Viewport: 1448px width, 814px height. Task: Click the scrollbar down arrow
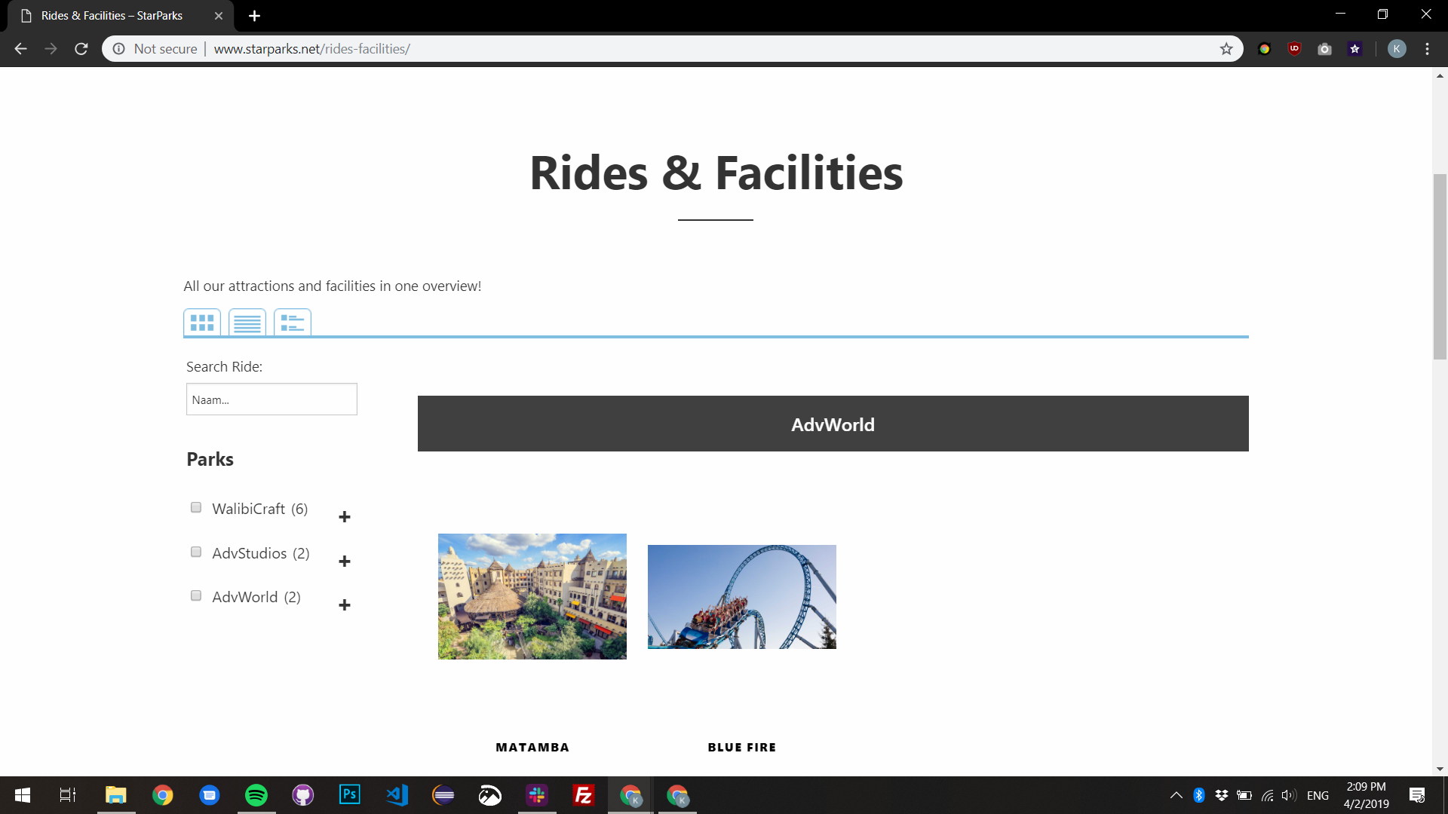[1440, 770]
